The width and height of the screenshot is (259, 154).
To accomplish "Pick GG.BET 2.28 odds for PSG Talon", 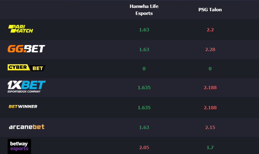I will (x=210, y=50).
